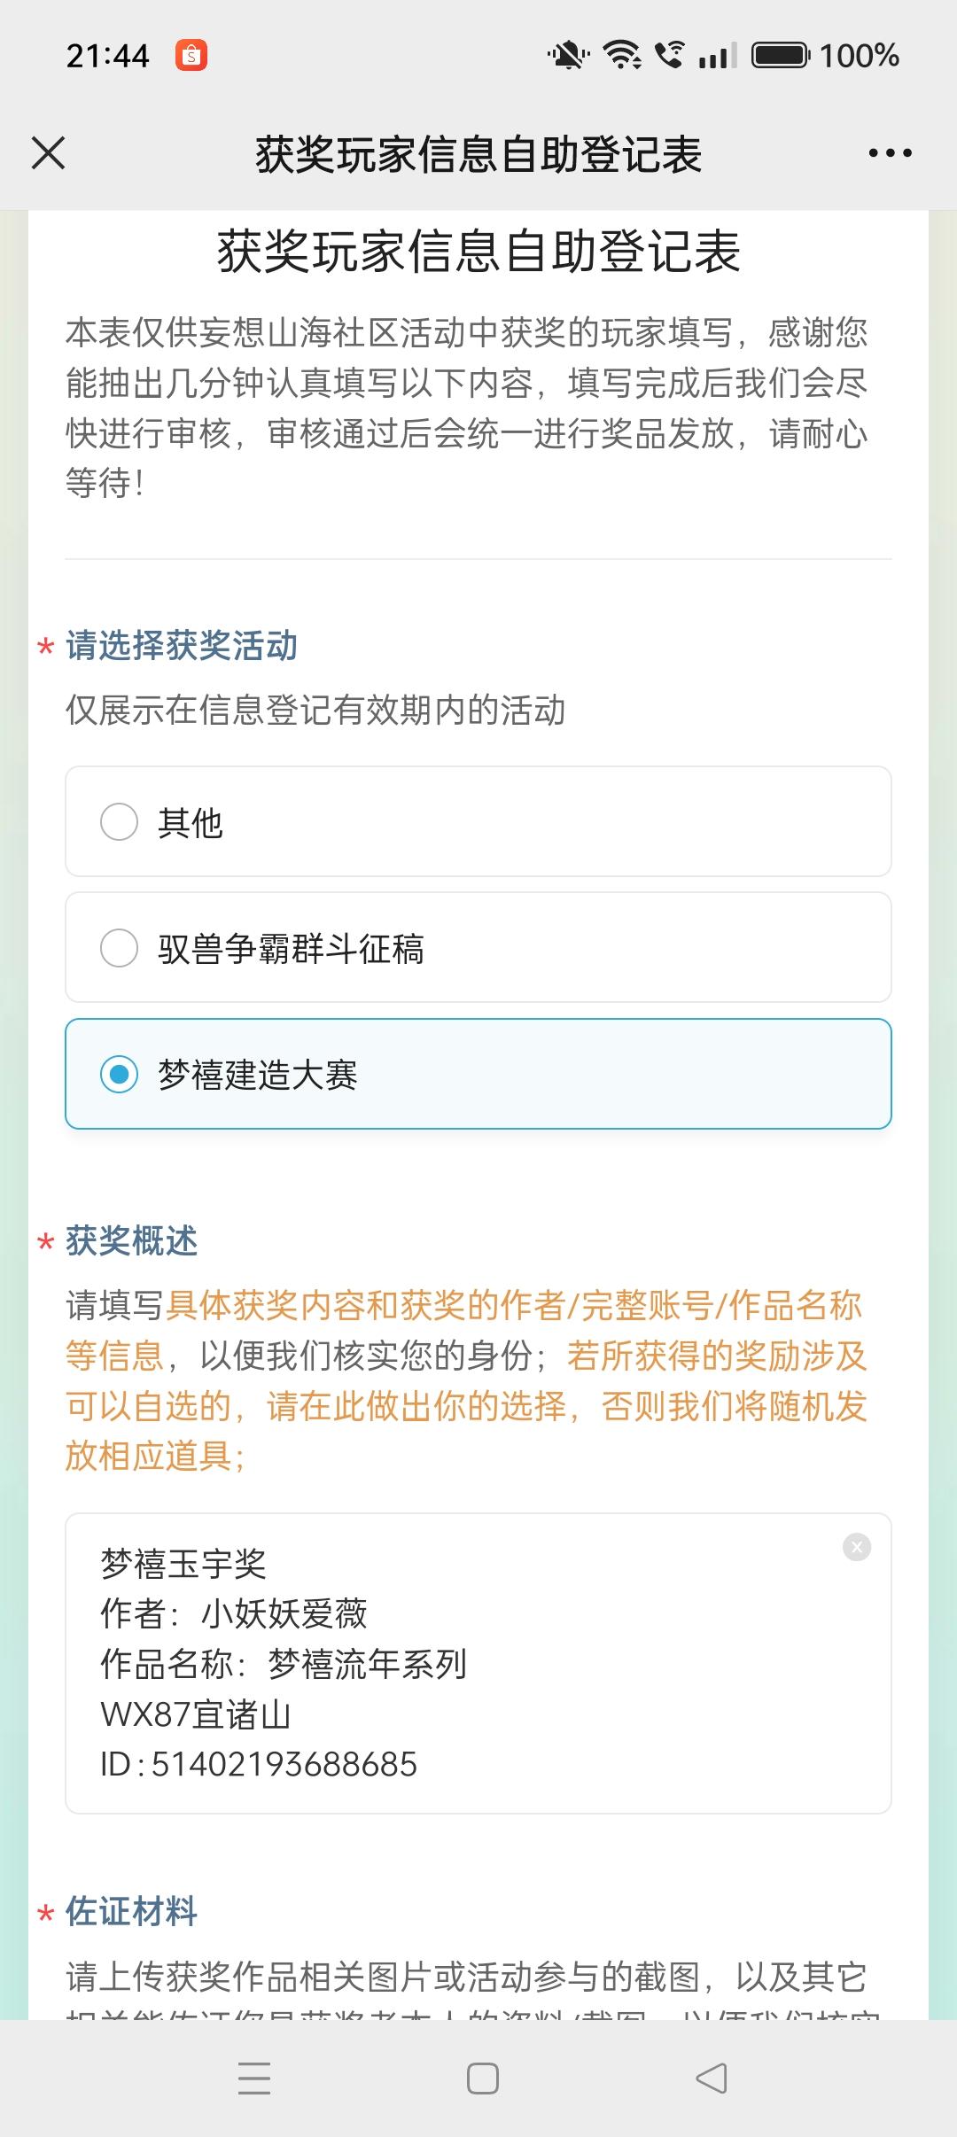
Task: Click inside the 获奖概述 text area
Action: click(x=478, y=1663)
